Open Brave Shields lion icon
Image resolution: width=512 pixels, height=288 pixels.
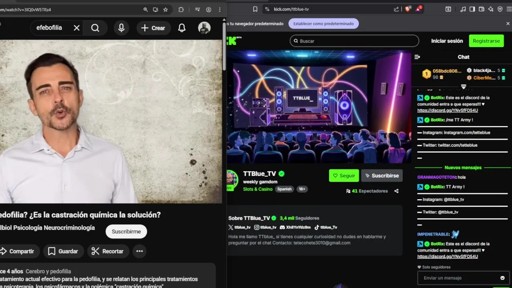coord(408,9)
